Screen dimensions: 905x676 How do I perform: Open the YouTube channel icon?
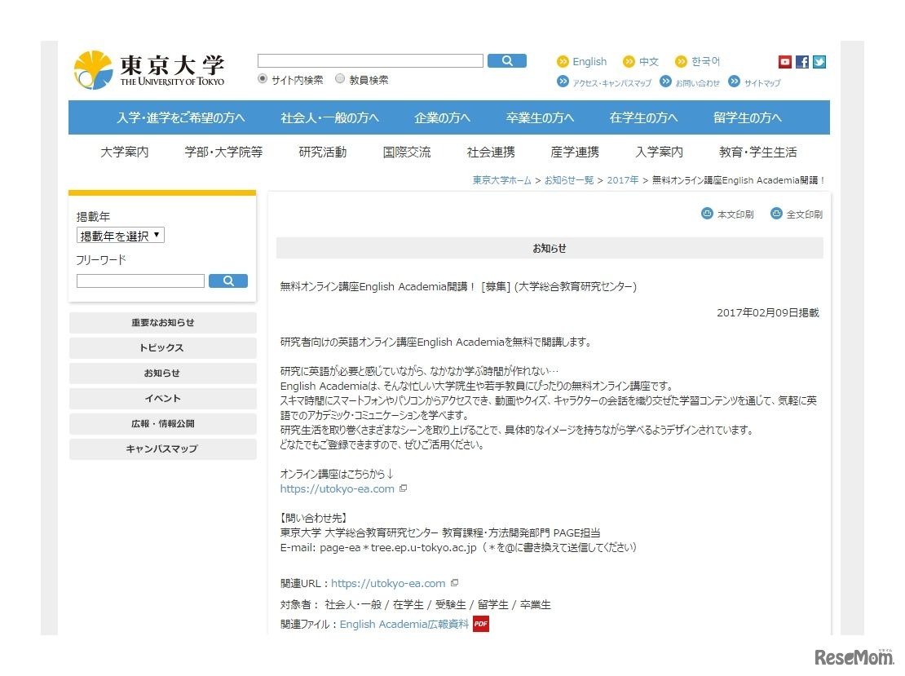coord(784,61)
